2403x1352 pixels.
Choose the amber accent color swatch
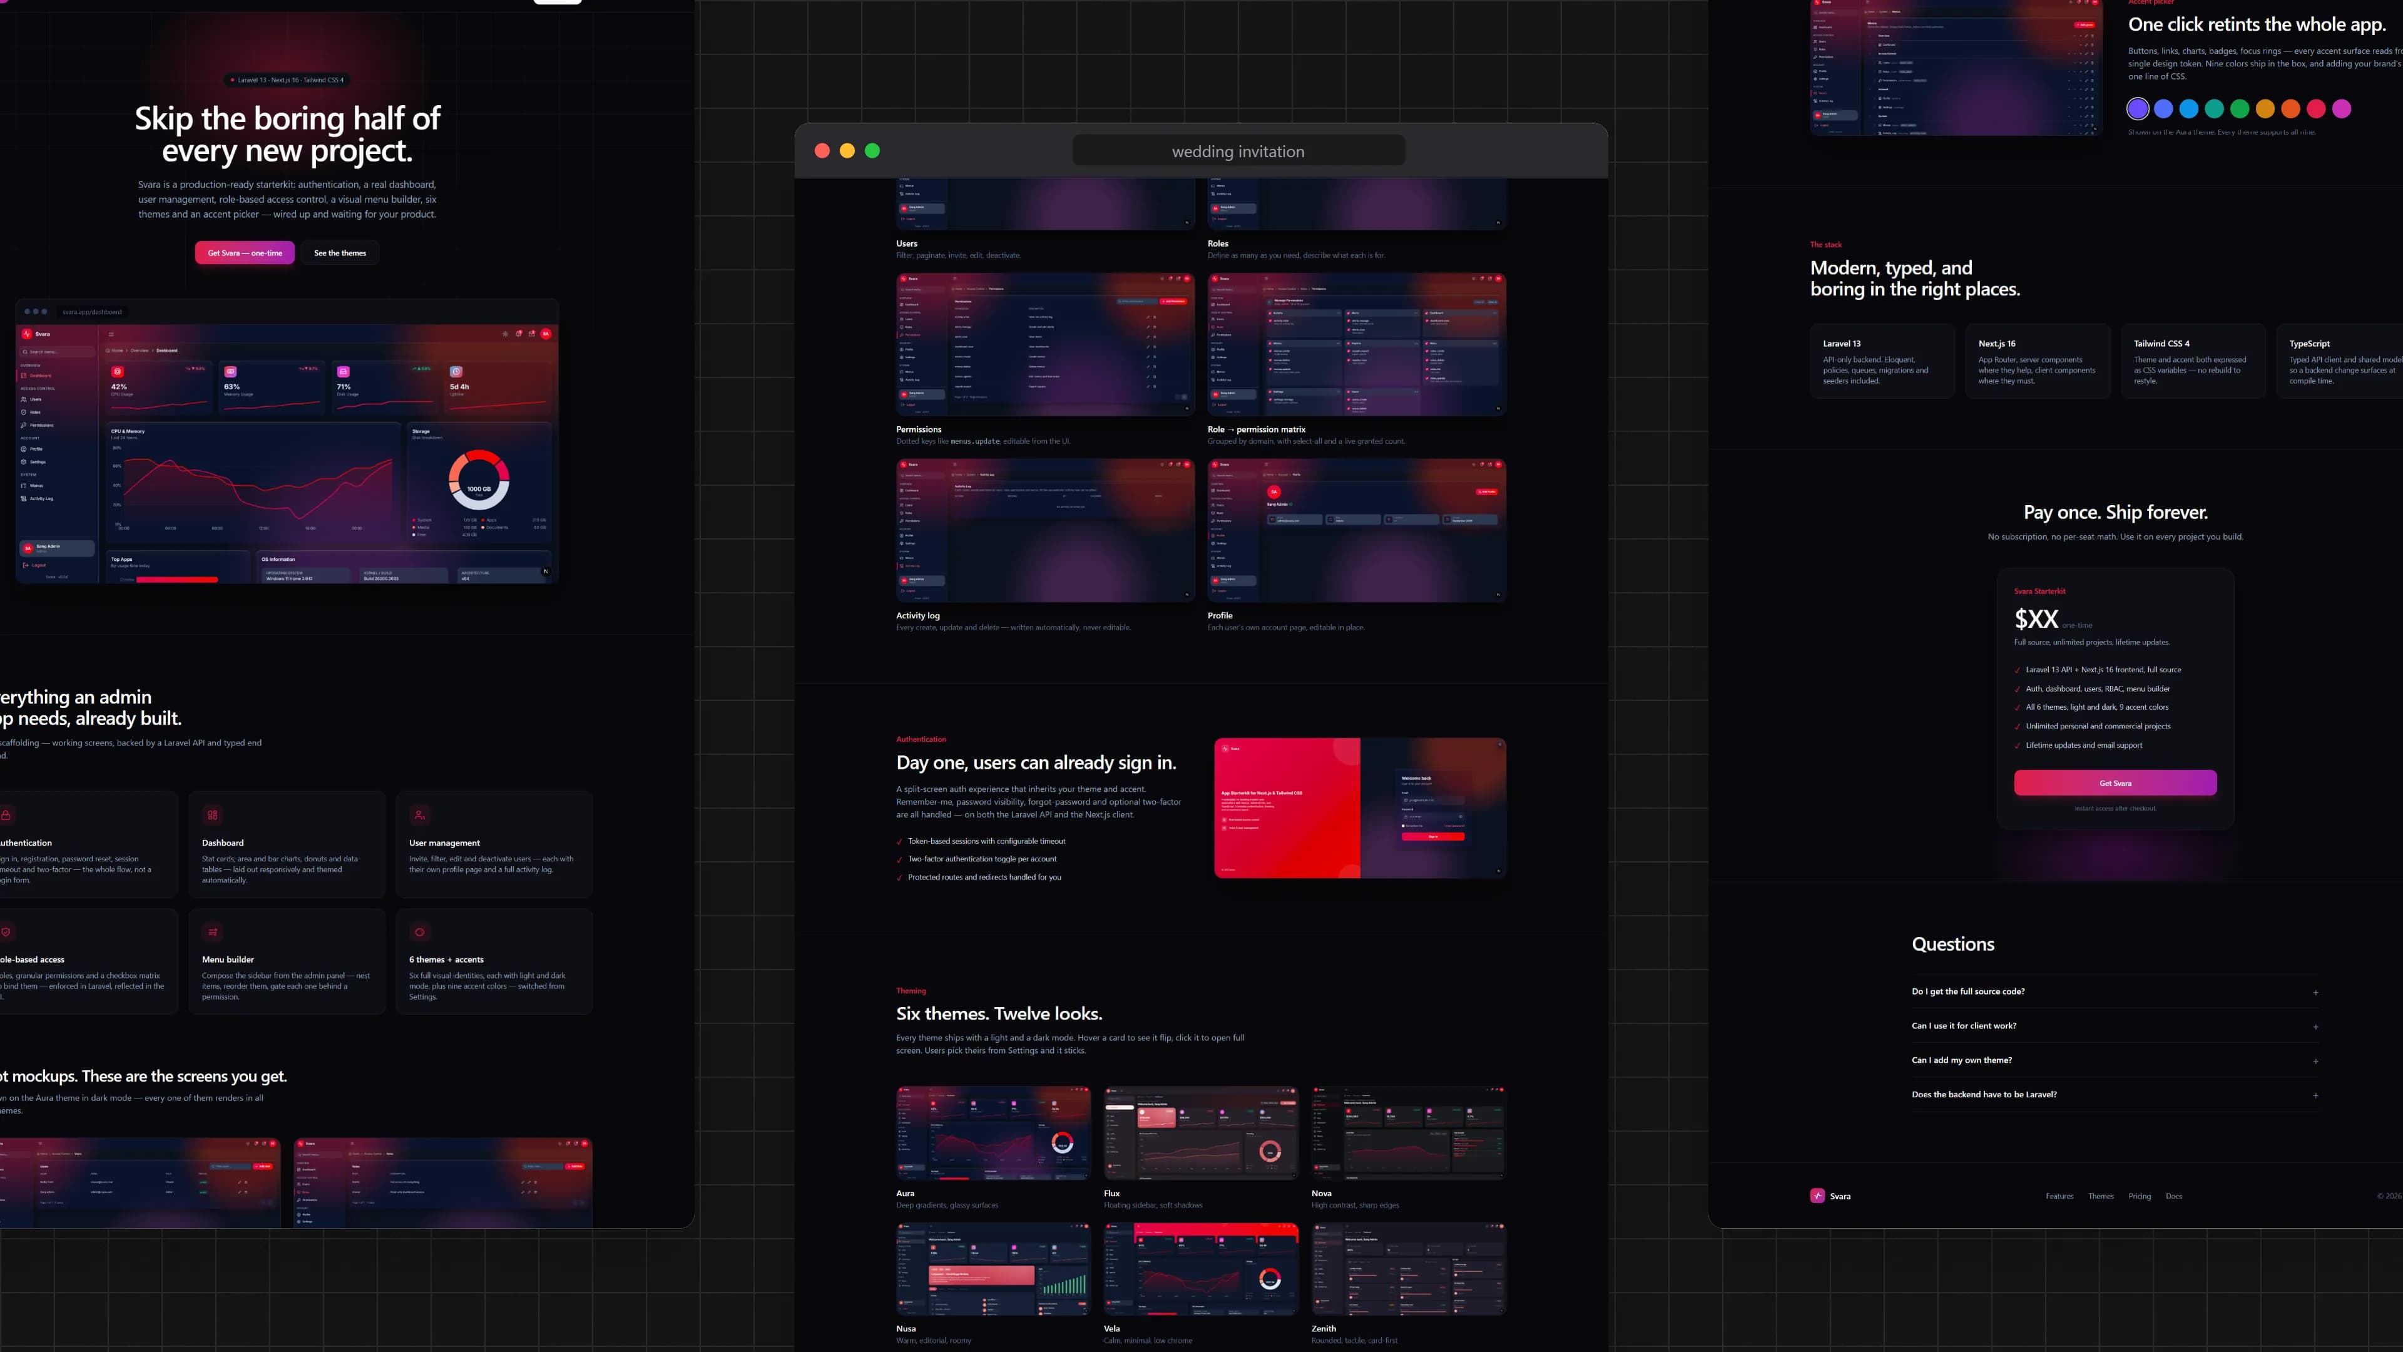[2265, 109]
